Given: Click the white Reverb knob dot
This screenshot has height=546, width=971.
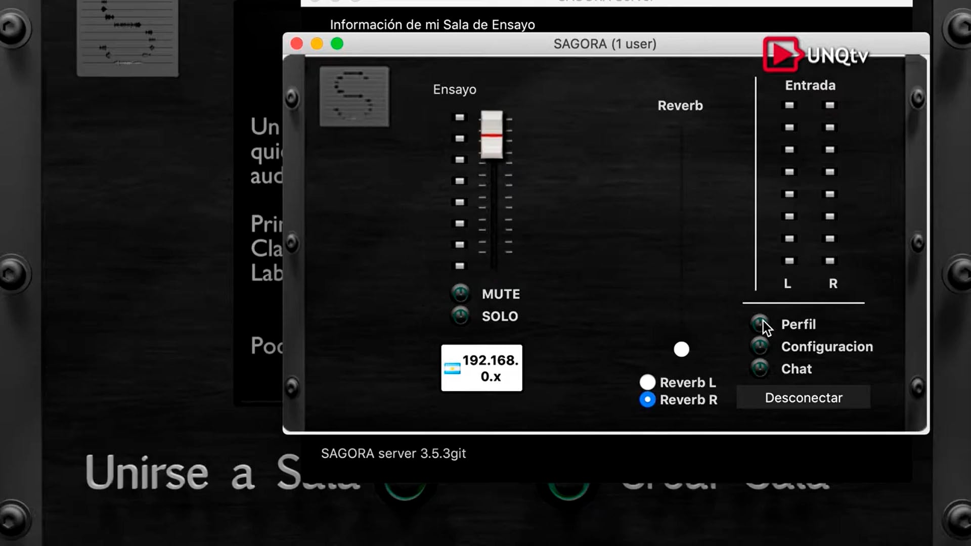Looking at the screenshot, I should pos(681,349).
